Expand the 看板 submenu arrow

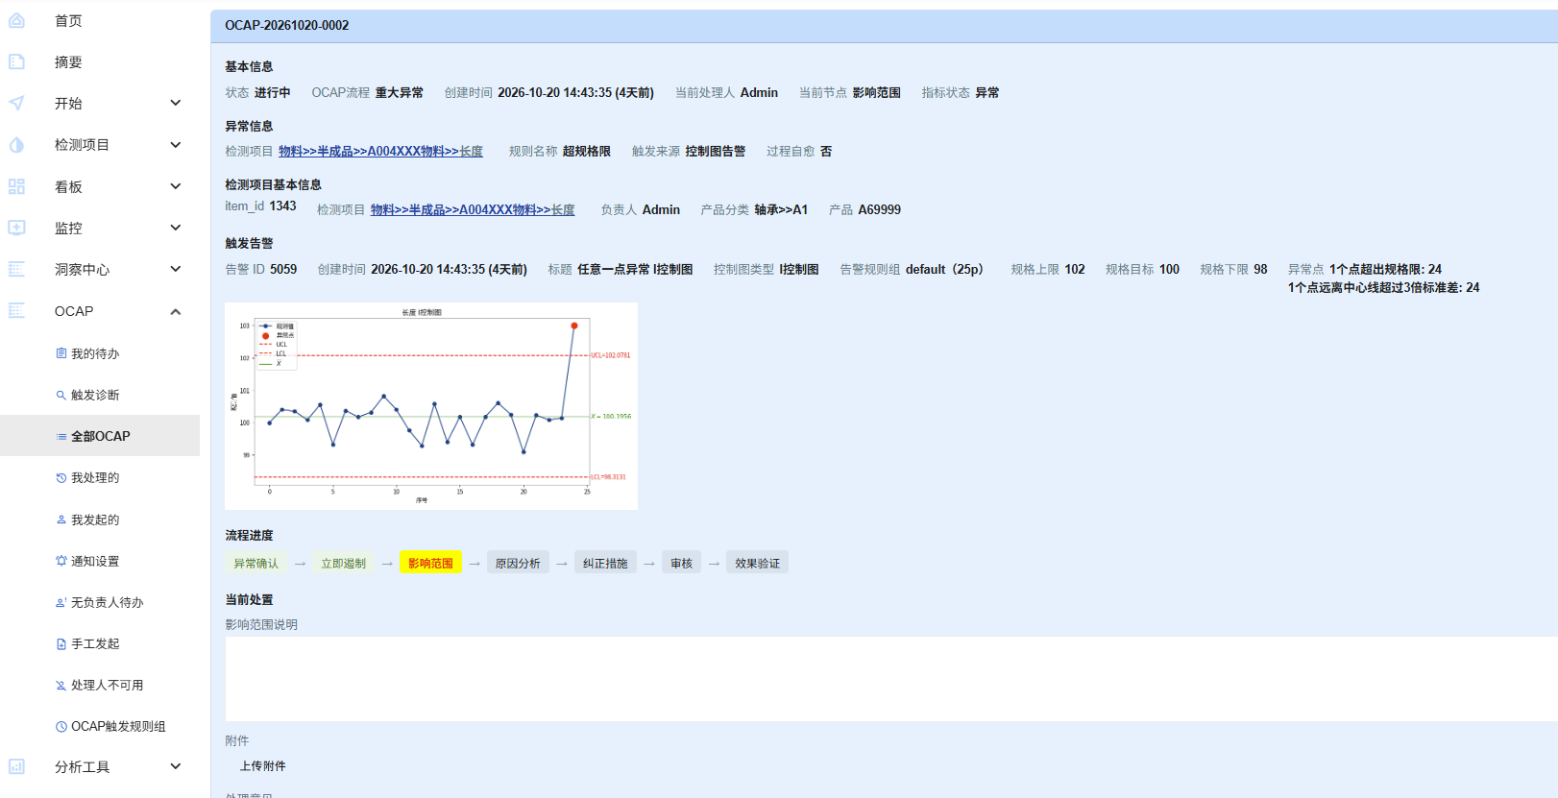(x=176, y=186)
